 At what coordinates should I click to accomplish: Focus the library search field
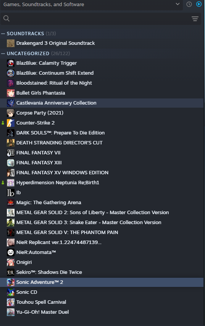100,19
